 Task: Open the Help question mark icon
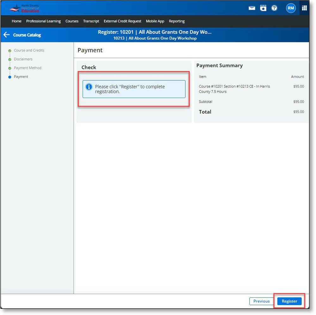click(274, 8)
